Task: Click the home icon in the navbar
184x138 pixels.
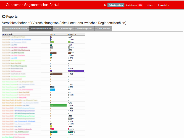Action: (x=105, y=5)
